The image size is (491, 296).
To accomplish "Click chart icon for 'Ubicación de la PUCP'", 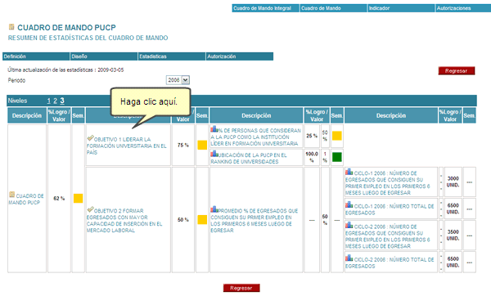I will click(214, 154).
